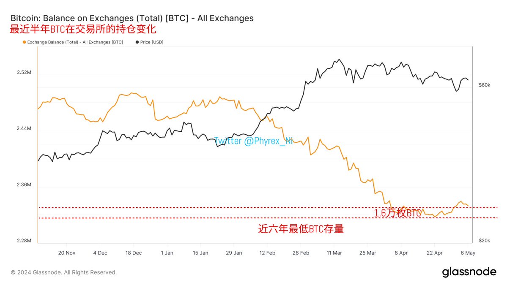Select the 11 Mar date marker
The image size is (507, 285).
[x=334, y=253]
